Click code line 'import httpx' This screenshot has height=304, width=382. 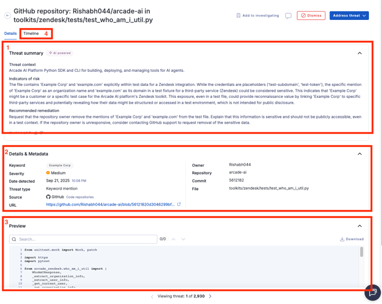pos(36,257)
